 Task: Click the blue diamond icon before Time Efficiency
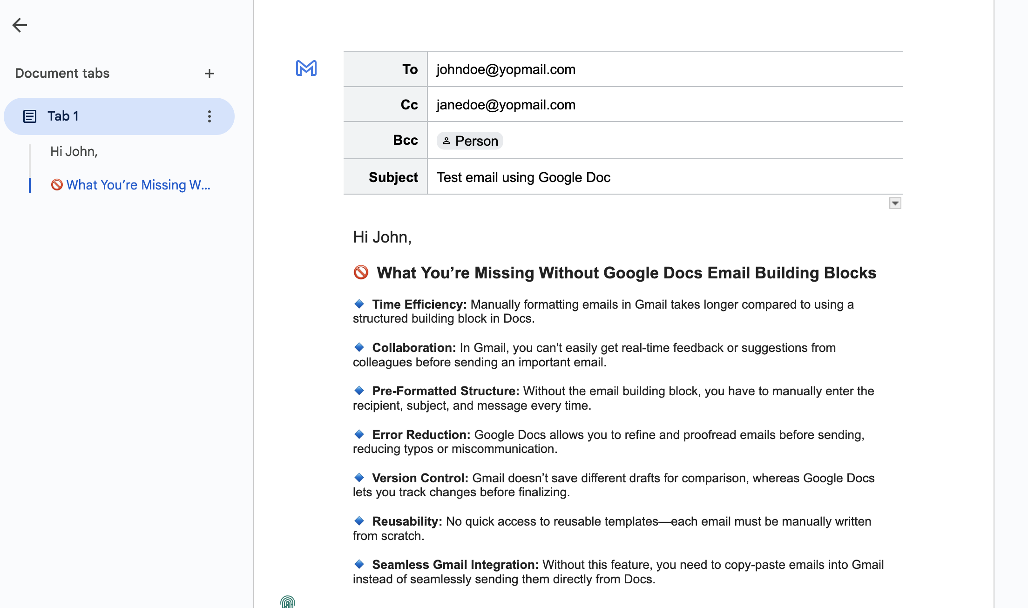(358, 304)
